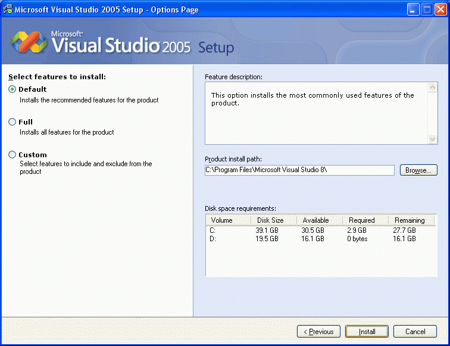
Task: Click the Required column header
Action: 361,220
